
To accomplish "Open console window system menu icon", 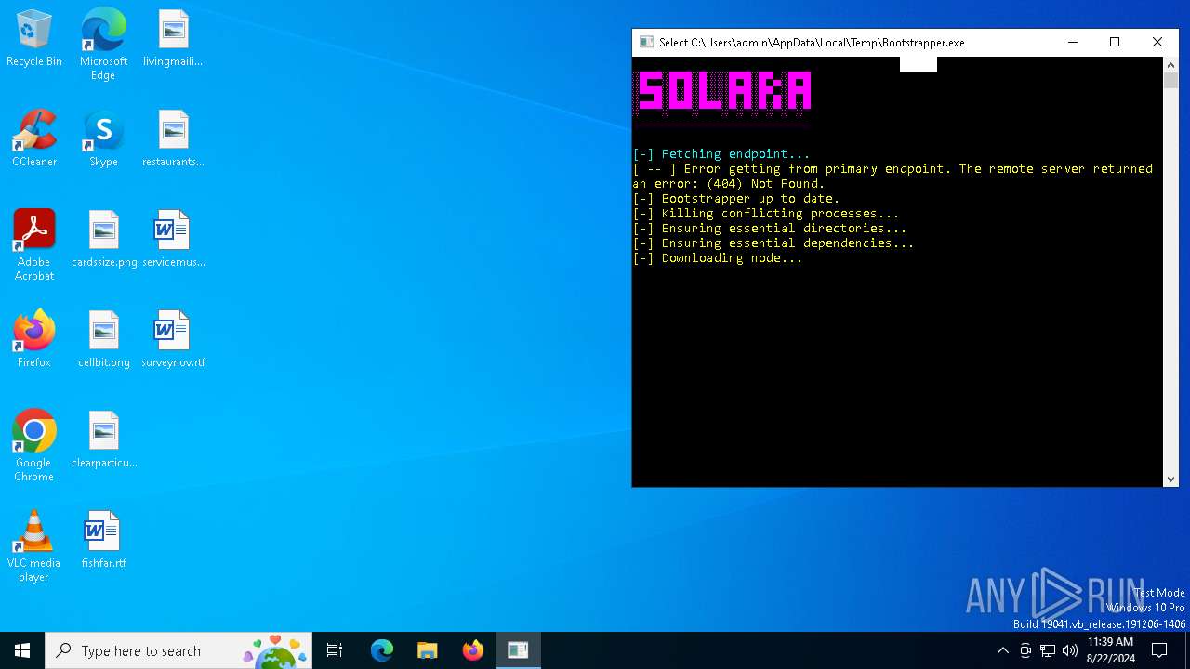I will [647, 42].
